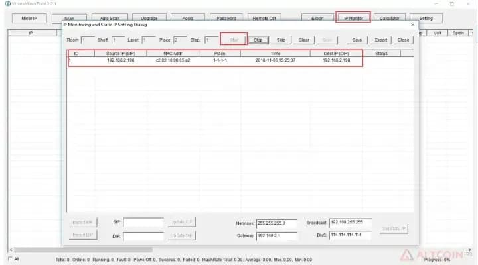This screenshot has width=478, height=265.
Task: Toggle the All checkbox in main window
Action: click(10, 259)
